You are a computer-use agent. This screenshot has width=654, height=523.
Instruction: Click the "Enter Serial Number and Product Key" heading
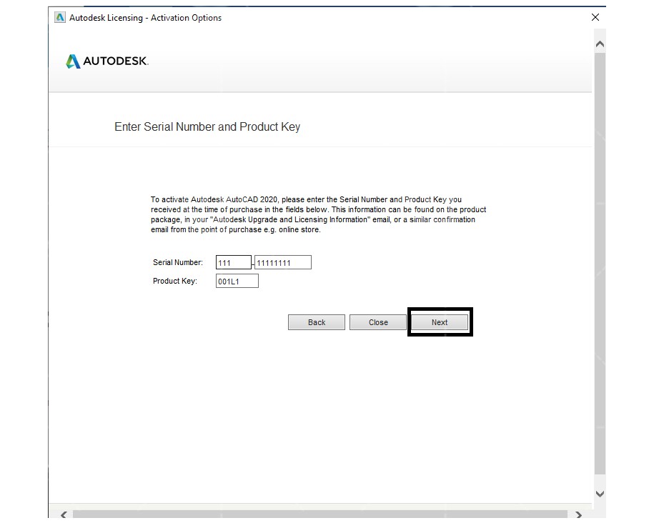tap(207, 127)
